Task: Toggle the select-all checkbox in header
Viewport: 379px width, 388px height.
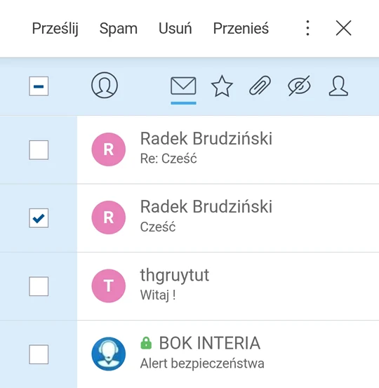Action: point(39,86)
